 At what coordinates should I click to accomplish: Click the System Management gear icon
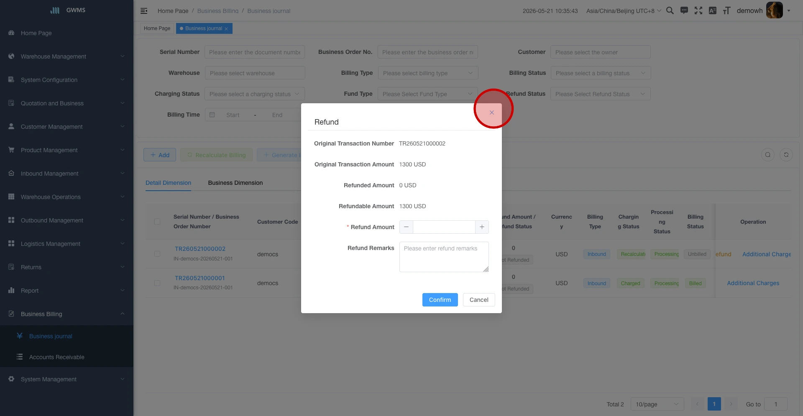click(x=11, y=379)
